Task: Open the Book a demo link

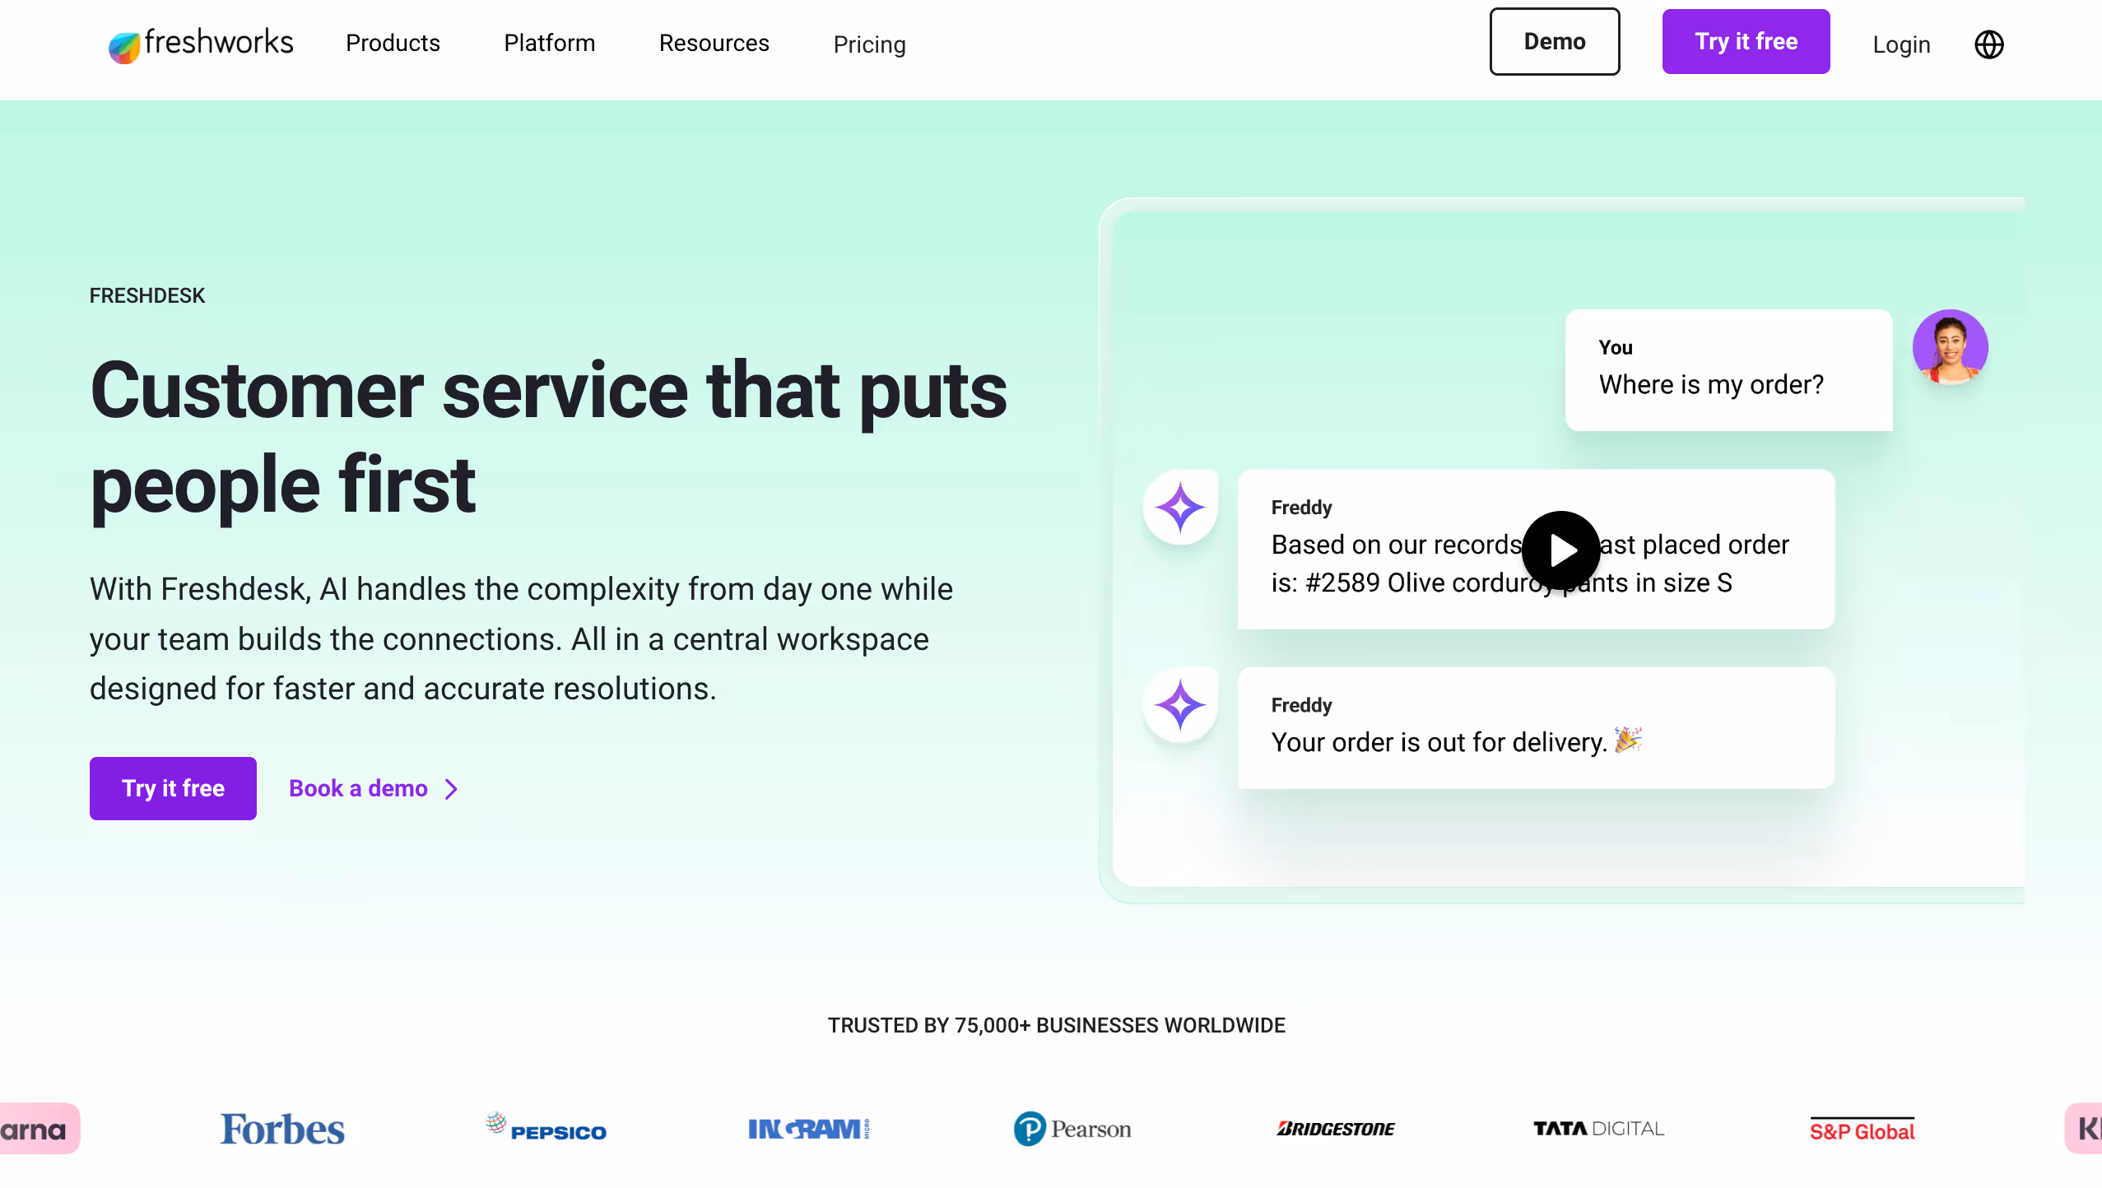Action: pos(358,788)
